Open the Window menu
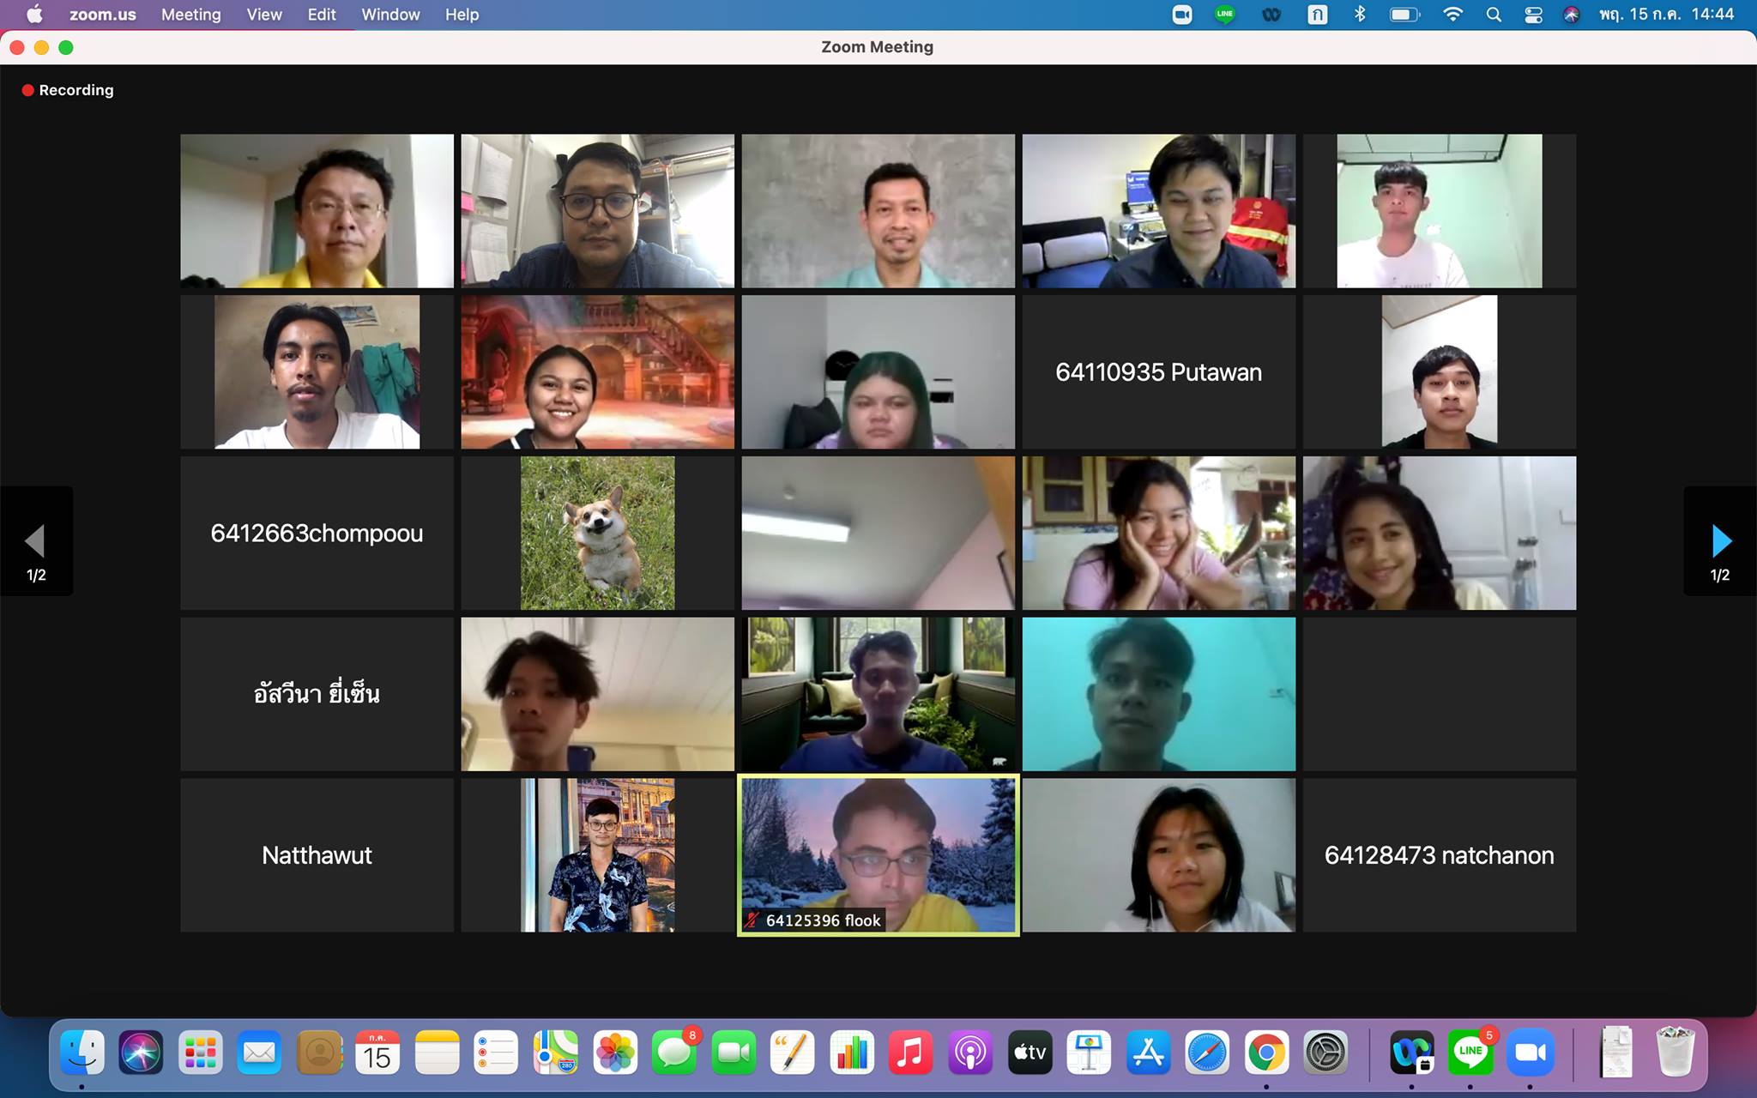Viewport: 1757px width, 1098px height. tap(390, 15)
